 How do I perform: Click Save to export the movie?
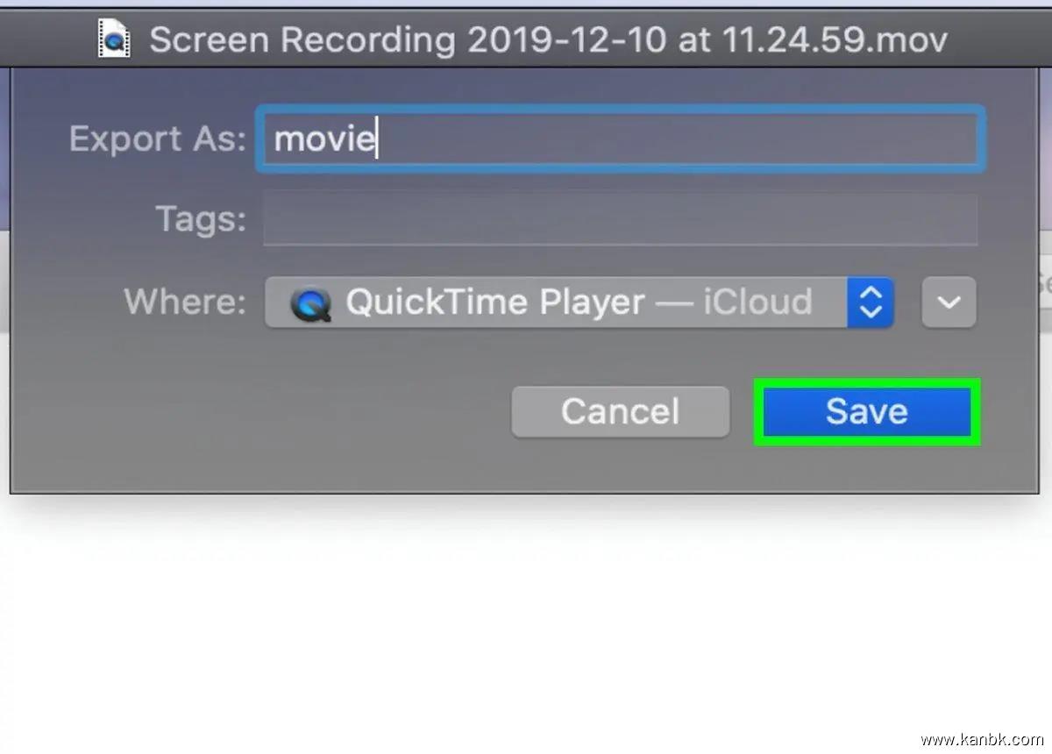point(866,411)
